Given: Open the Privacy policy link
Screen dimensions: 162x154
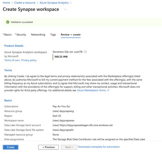Looking at the screenshot, I should point(29,60).
